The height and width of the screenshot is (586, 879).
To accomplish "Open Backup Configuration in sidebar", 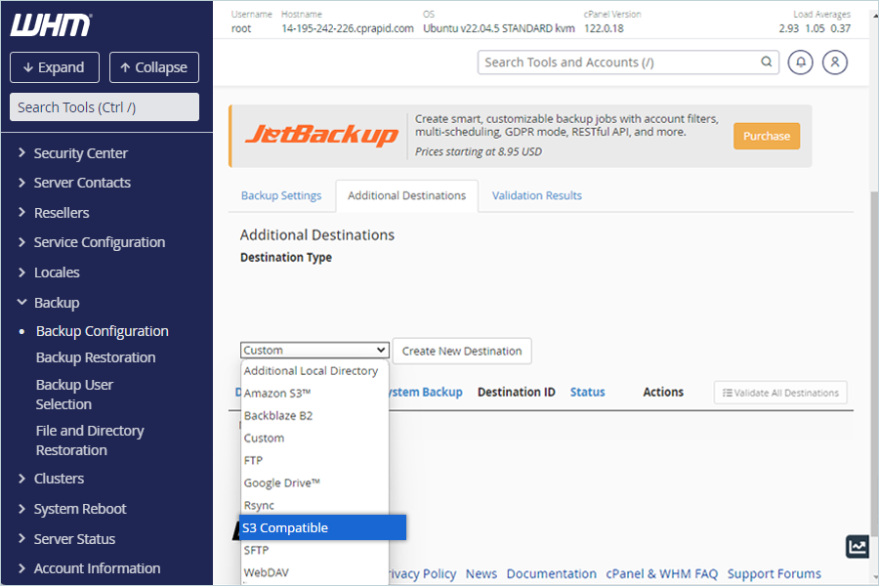I will pyautogui.click(x=102, y=331).
